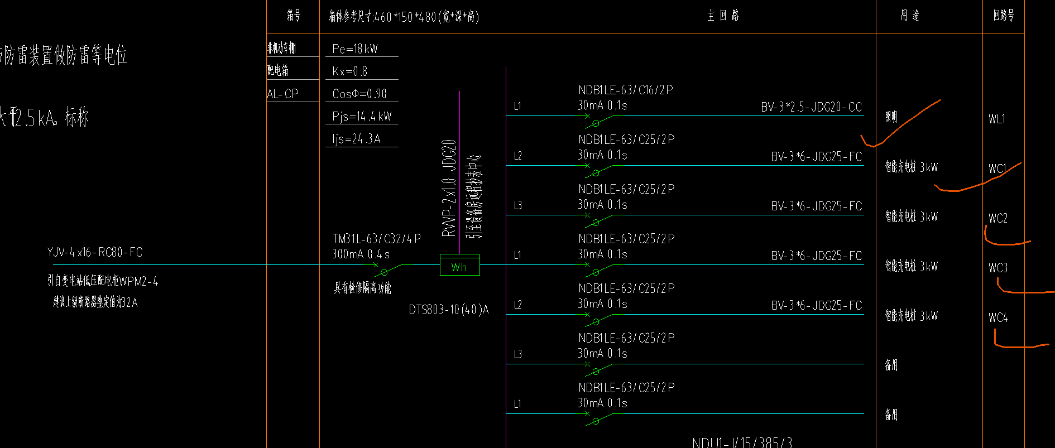Select the Pe=18kW parameter text
This screenshot has height=448, width=1055.
pyautogui.click(x=355, y=49)
